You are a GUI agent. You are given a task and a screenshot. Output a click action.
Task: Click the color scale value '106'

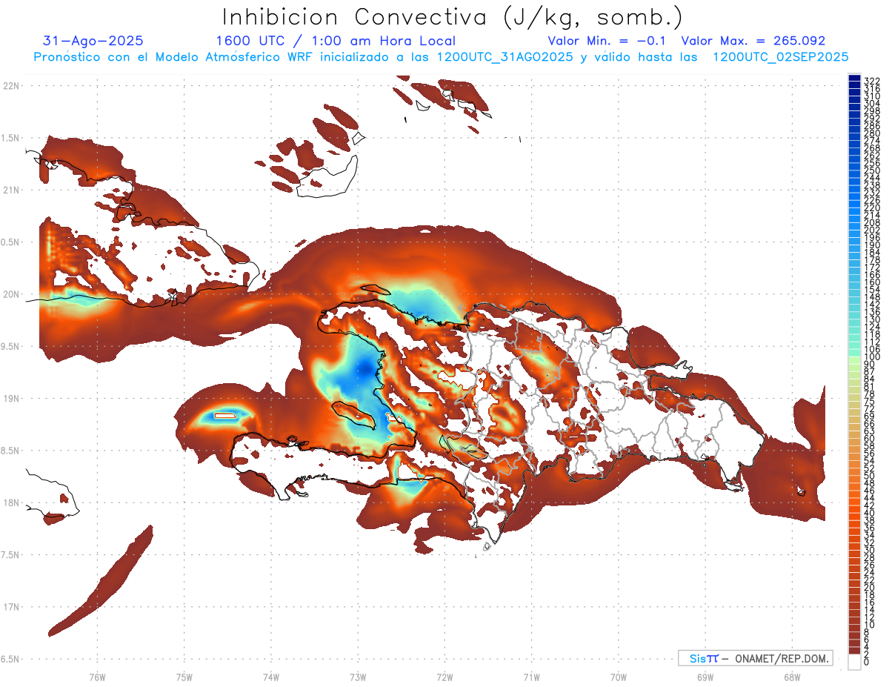pyautogui.click(x=872, y=350)
